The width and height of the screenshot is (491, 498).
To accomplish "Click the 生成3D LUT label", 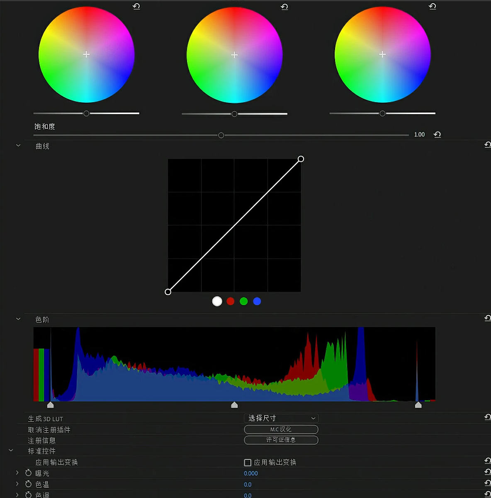I will pos(46,419).
